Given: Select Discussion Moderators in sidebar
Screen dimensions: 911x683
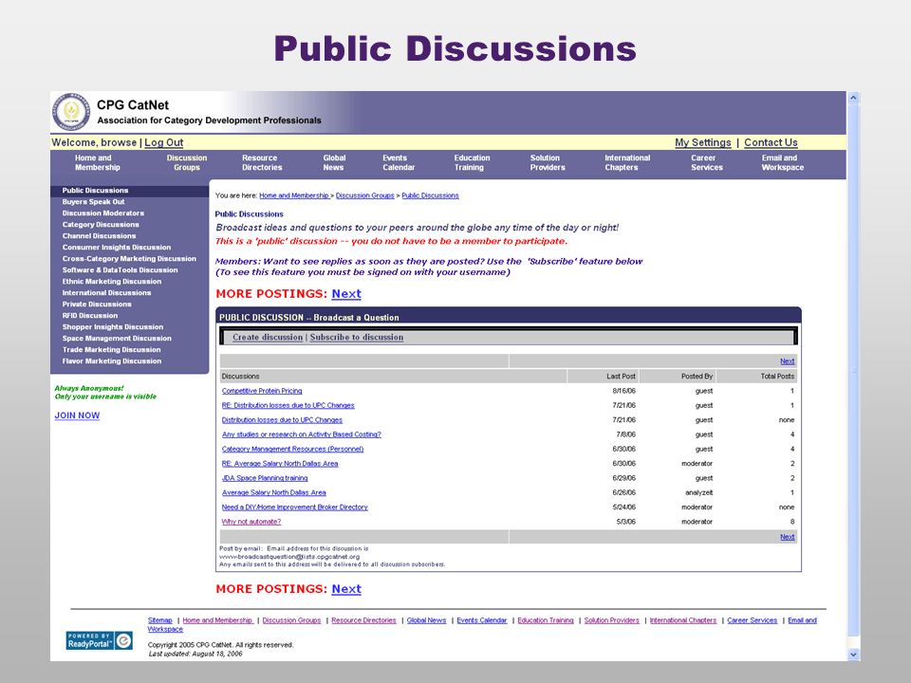Looking at the screenshot, I should coord(103,213).
